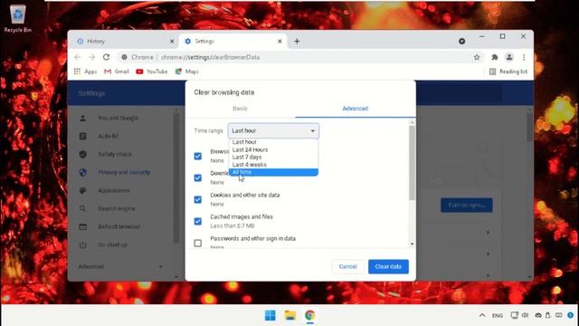Click dialog scrollbar down arrow
This screenshot has width=579, height=326.
coord(413,244)
